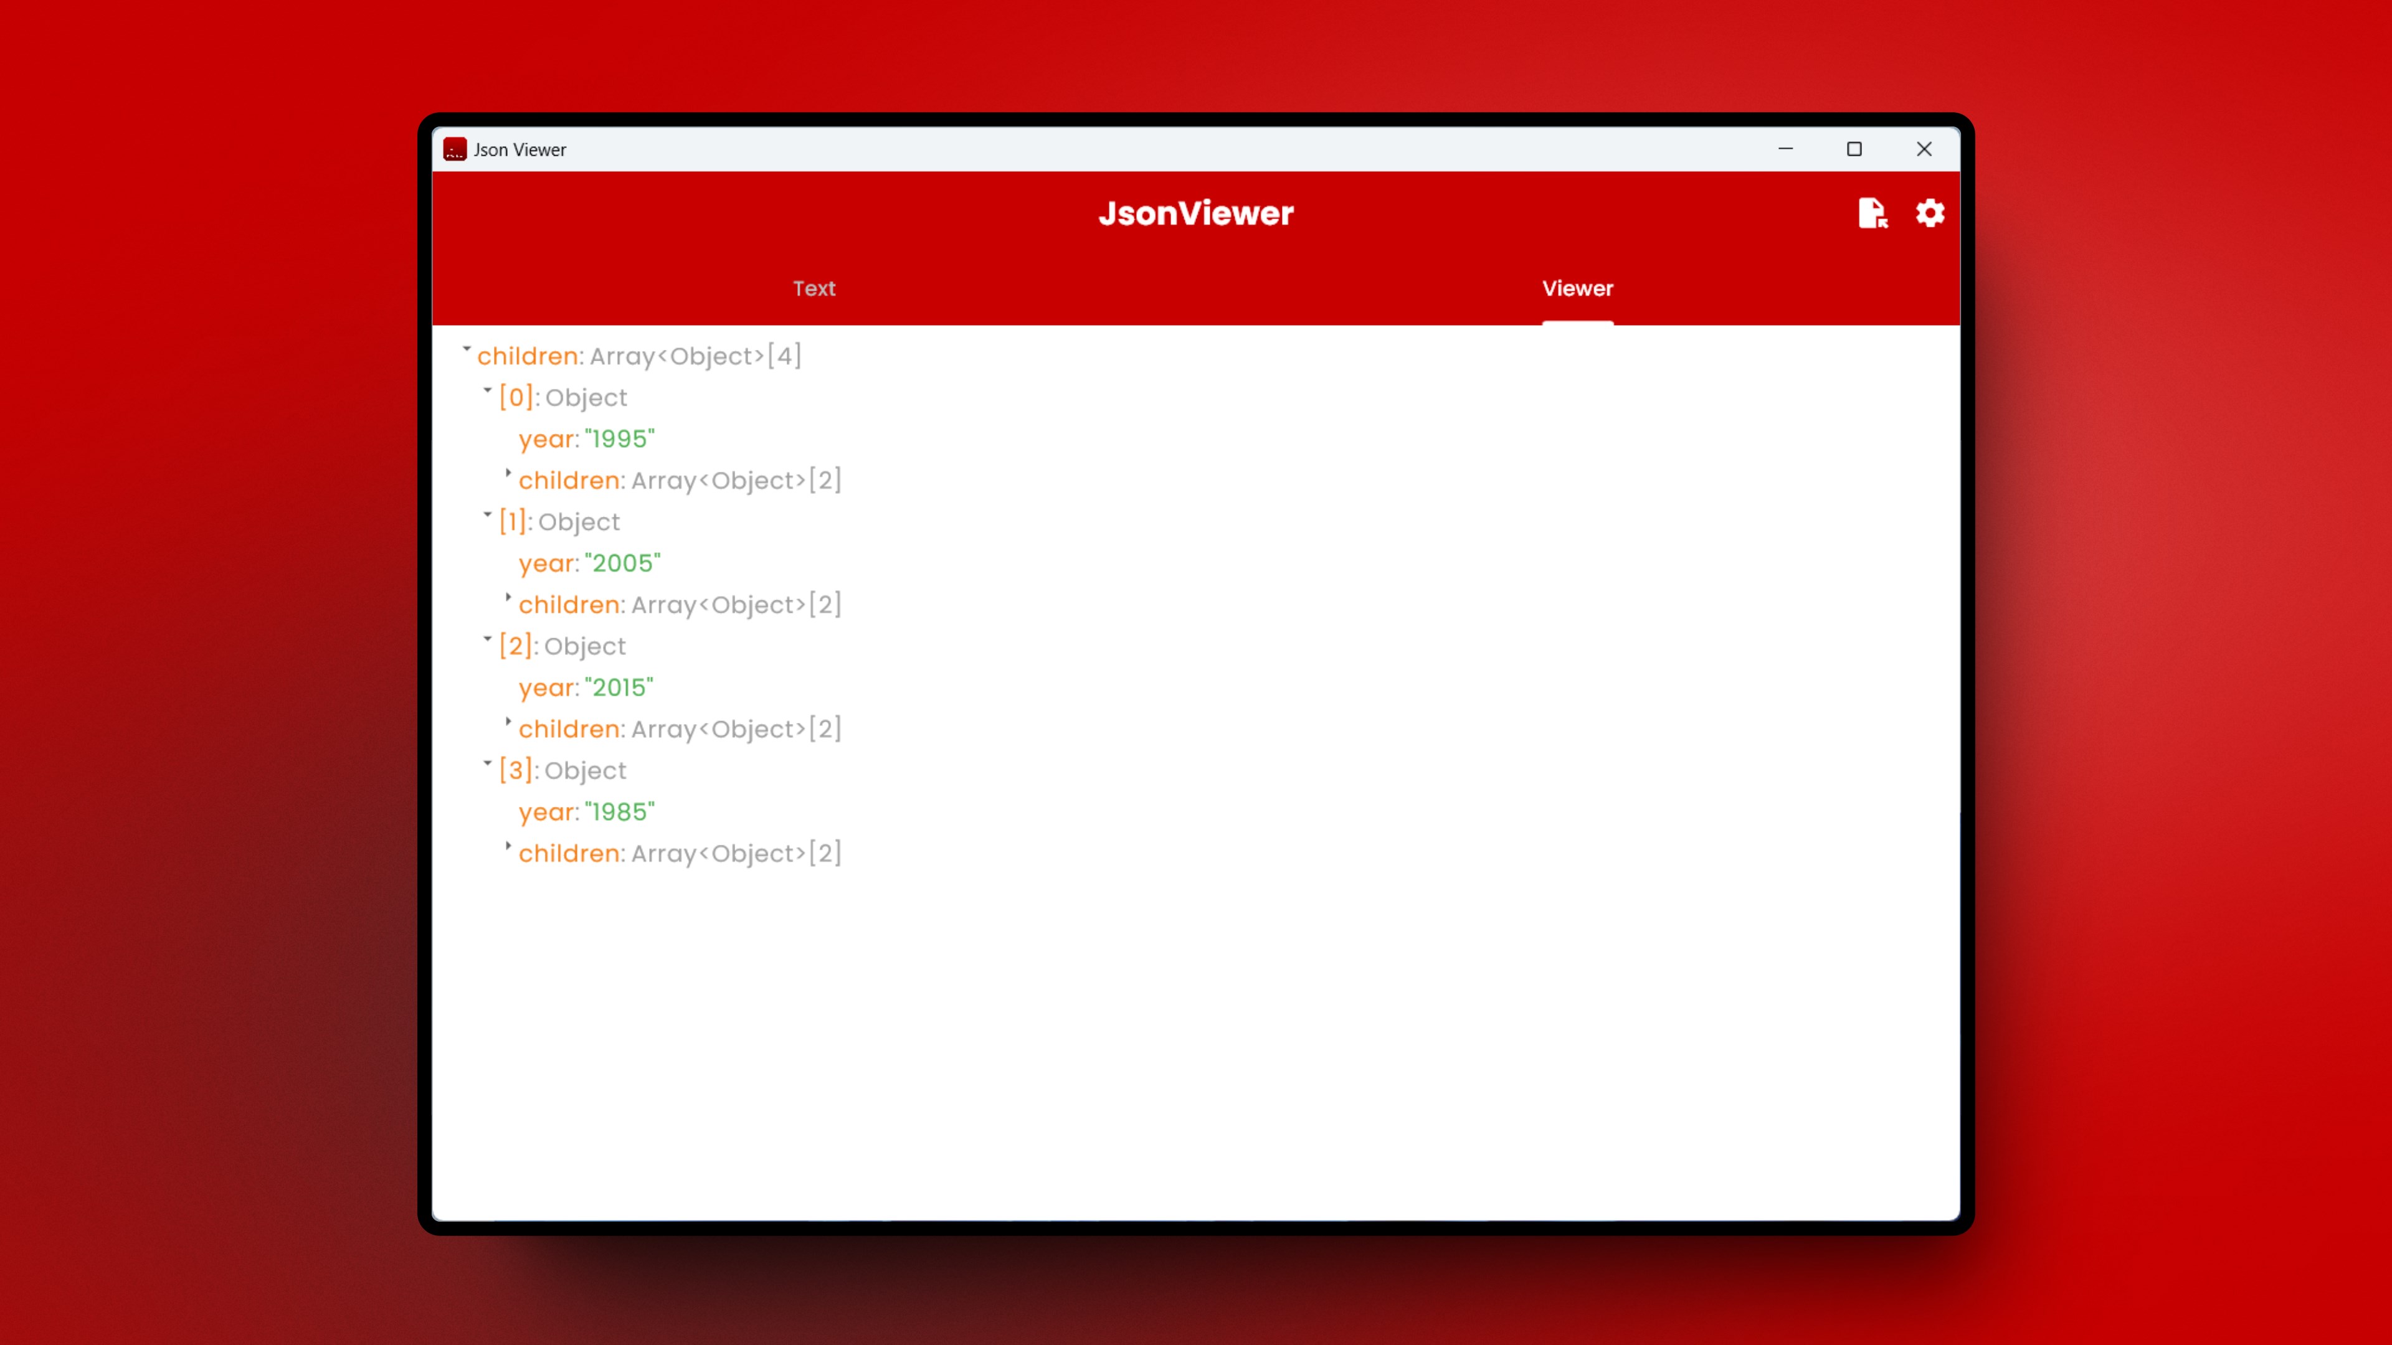
Task: Switch to the Text tab
Action: click(x=814, y=289)
